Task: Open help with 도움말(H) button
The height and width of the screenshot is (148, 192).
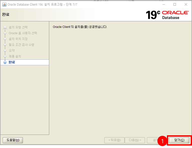Action: point(13,140)
